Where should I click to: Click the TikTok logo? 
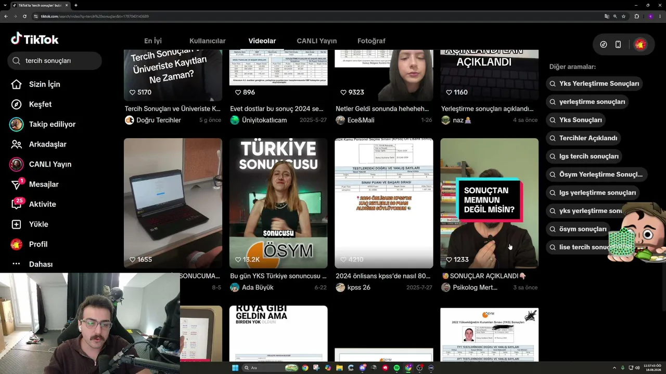[x=34, y=39]
